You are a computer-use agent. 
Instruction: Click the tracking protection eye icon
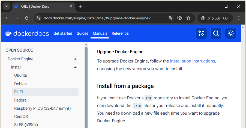click(x=179, y=18)
